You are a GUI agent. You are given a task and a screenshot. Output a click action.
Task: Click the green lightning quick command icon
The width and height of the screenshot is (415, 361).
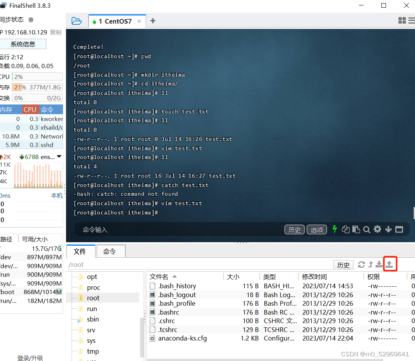click(x=335, y=229)
